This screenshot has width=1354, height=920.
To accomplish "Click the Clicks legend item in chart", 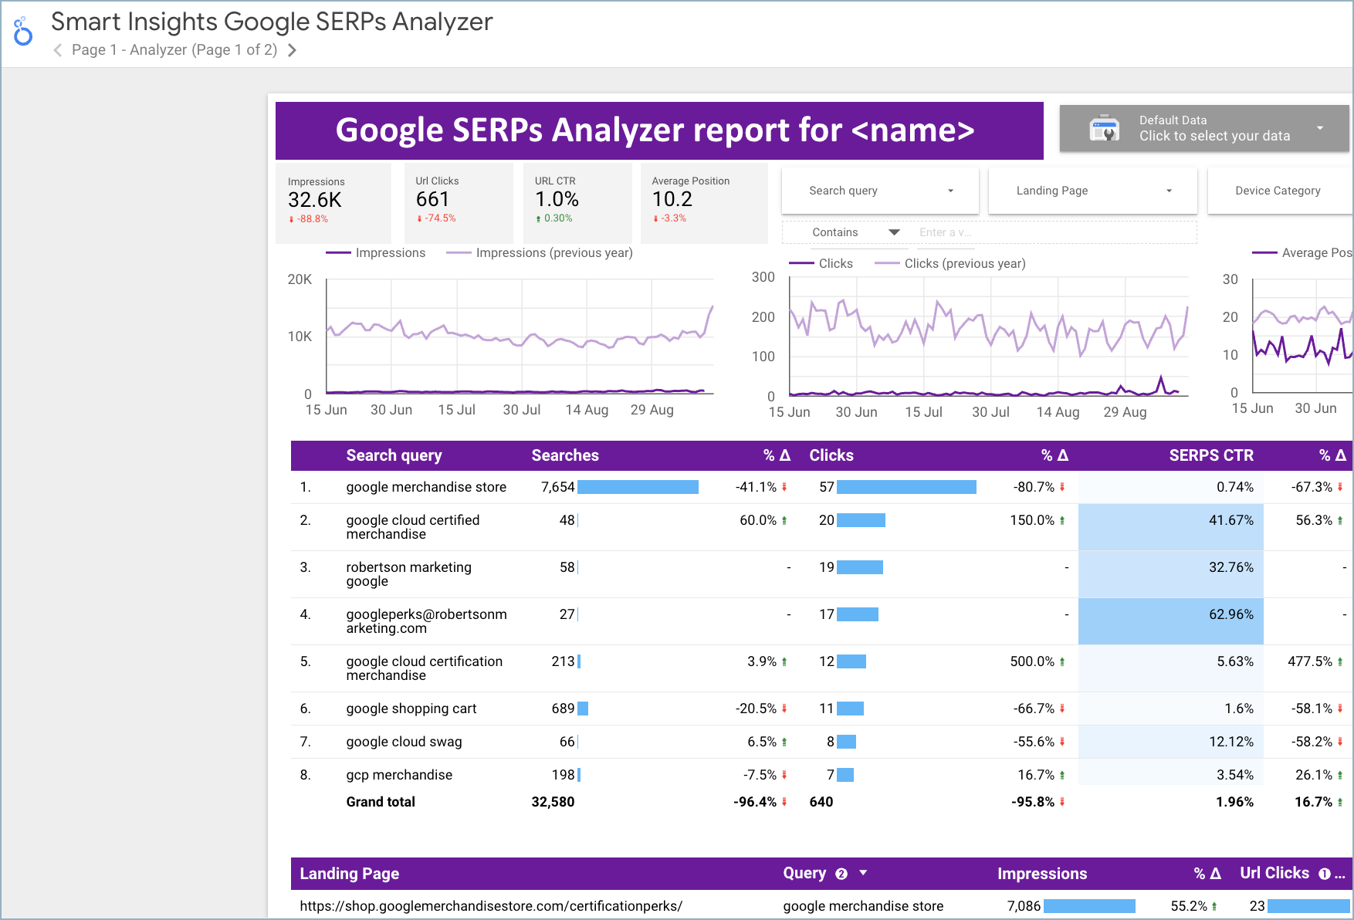I will click(834, 264).
